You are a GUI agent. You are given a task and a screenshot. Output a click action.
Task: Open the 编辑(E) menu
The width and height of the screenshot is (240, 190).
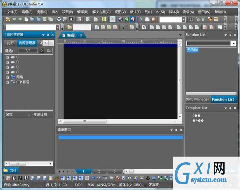pyautogui.click(x=27, y=12)
